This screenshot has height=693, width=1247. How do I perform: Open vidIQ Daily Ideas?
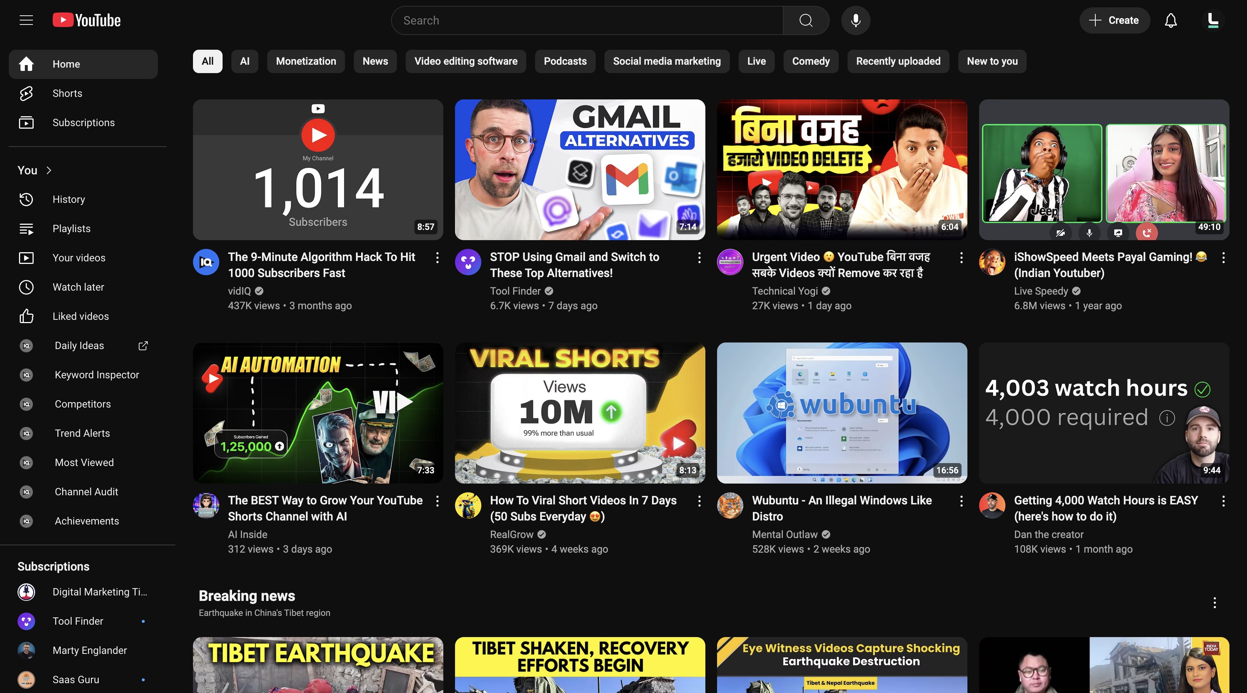click(83, 346)
